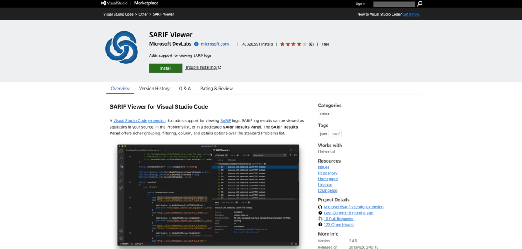The image size is (522, 249).
Task: Open the Other breadcrumb category
Action: tap(143, 14)
